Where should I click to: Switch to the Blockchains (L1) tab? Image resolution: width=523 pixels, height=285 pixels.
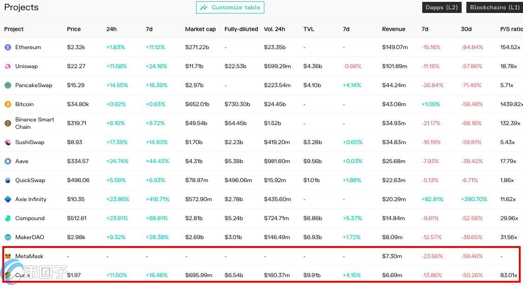coord(495,7)
